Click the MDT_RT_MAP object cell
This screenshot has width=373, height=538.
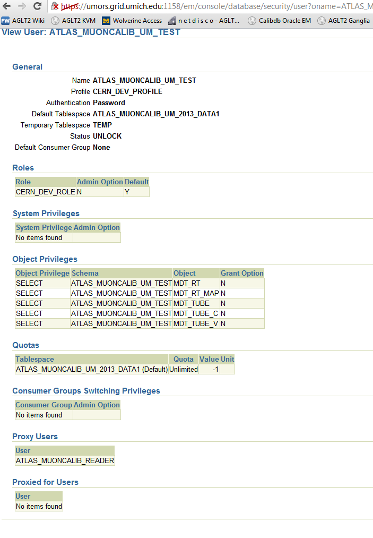[x=196, y=293]
